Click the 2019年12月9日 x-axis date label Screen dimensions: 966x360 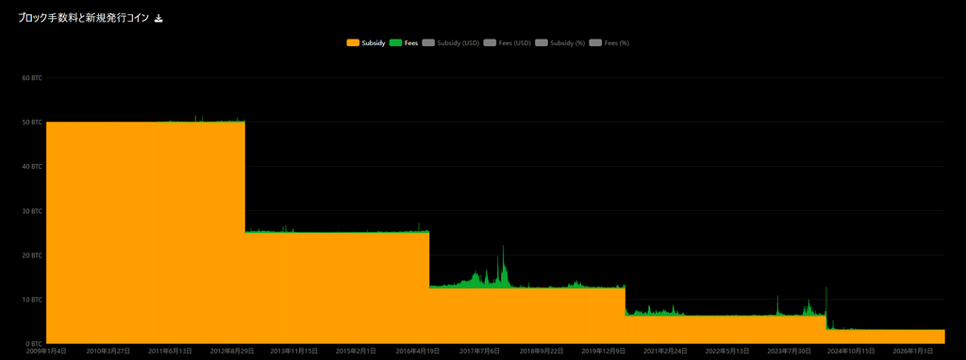coord(605,351)
